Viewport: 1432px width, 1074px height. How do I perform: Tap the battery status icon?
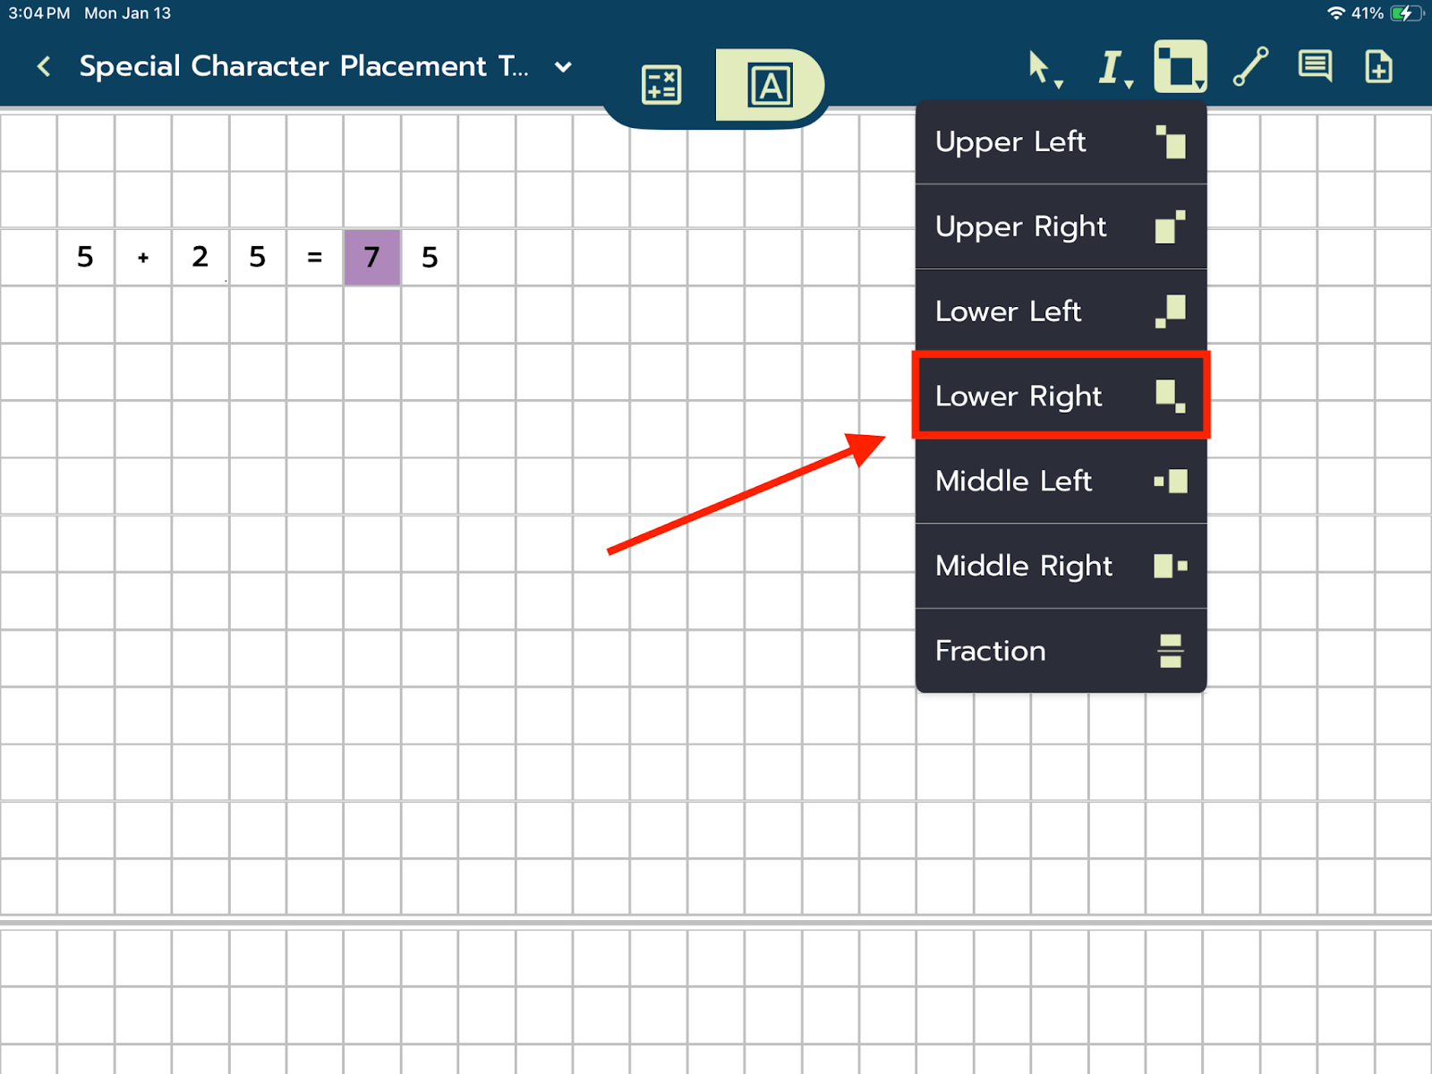pos(1406,13)
